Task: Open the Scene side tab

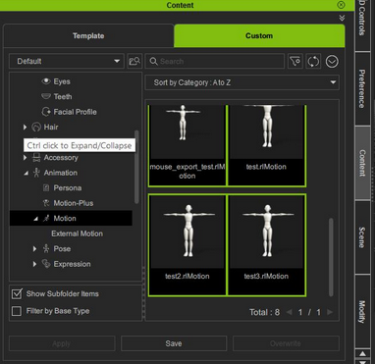Action: pos(362,237)
